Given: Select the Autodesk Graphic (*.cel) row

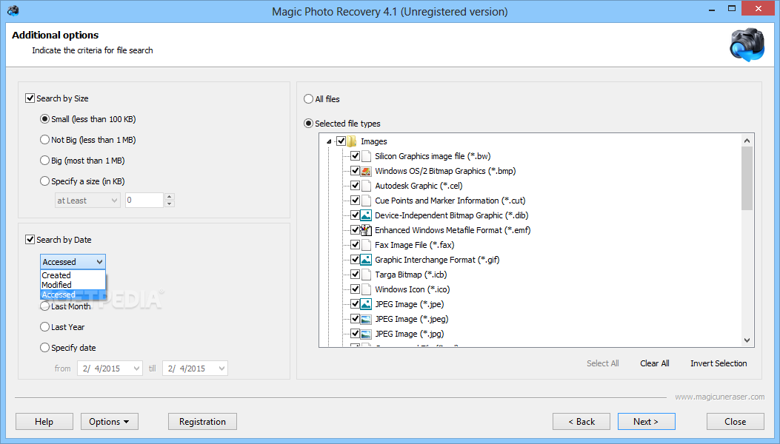Looking at the screenshot, I should click(419, 186).
